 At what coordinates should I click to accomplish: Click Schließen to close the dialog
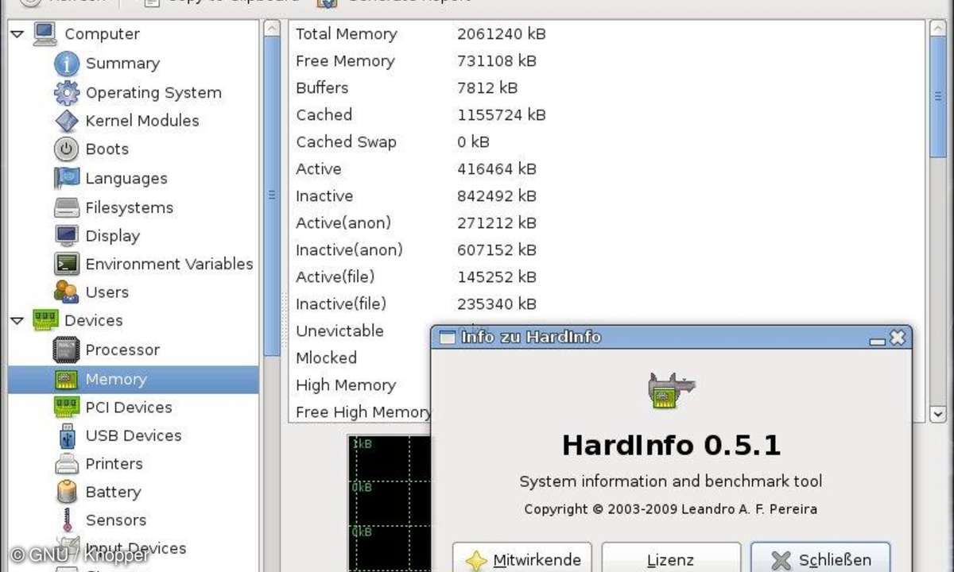(x=820, y=559)
